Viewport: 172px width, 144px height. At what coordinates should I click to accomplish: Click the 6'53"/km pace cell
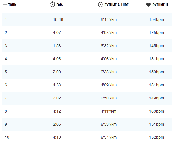click(109, 124)
